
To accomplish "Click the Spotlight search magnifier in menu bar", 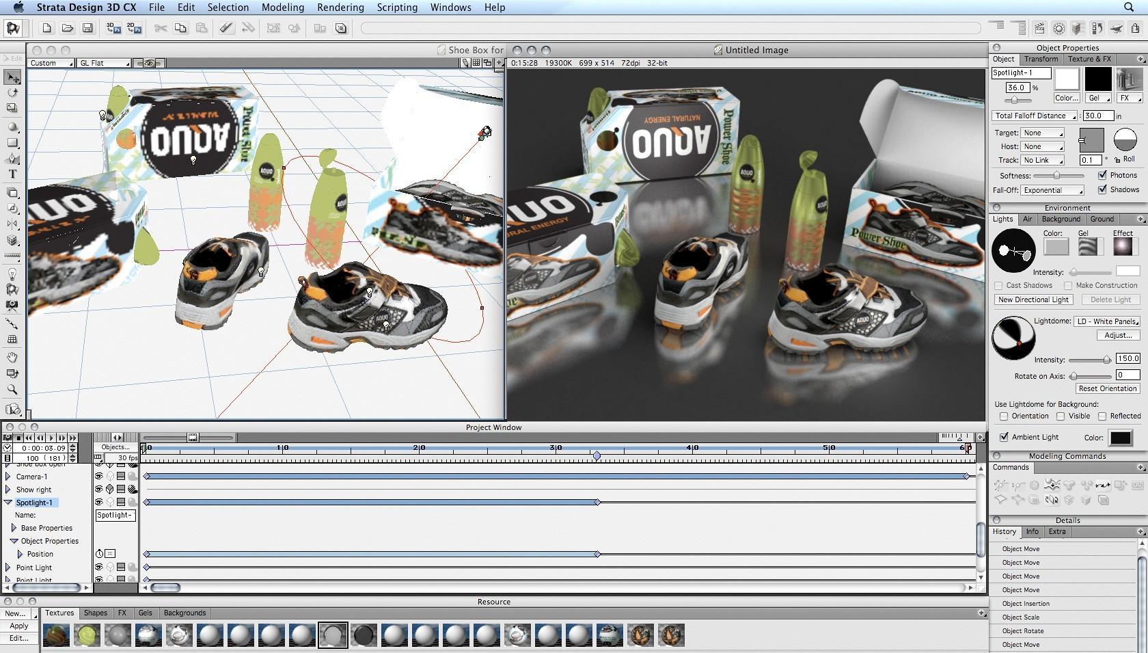I will click(1130, 7).
